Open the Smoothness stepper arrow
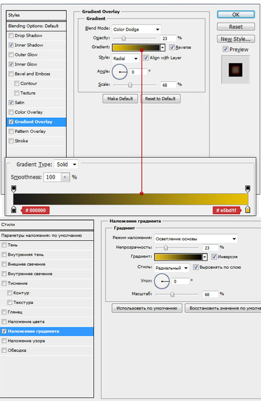 [65, 177]
